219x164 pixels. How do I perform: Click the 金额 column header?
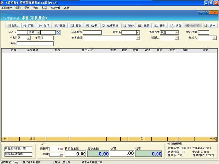(206, 50)
